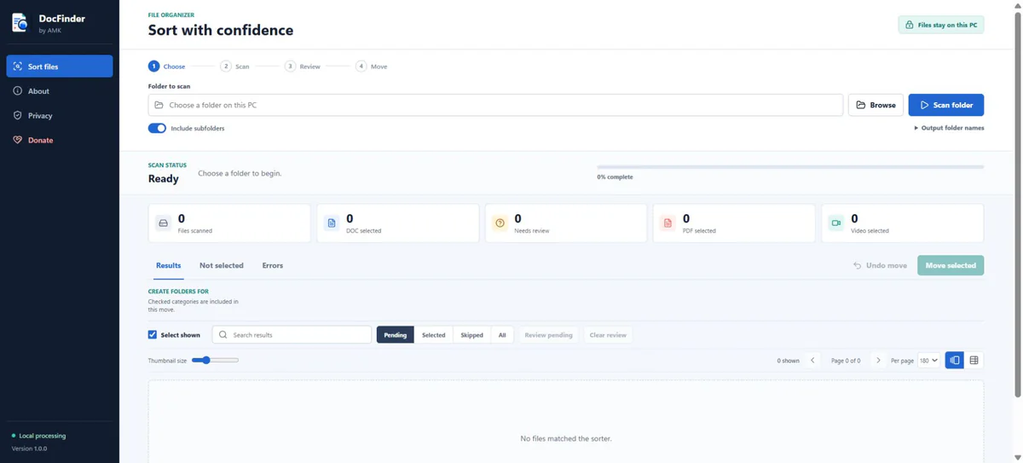Click the Page 0 of 0 label
1023x463 pixels.
tap(846, 361)
